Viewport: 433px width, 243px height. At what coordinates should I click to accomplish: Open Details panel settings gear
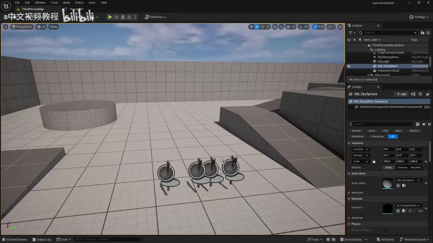(x=429, y=124)
